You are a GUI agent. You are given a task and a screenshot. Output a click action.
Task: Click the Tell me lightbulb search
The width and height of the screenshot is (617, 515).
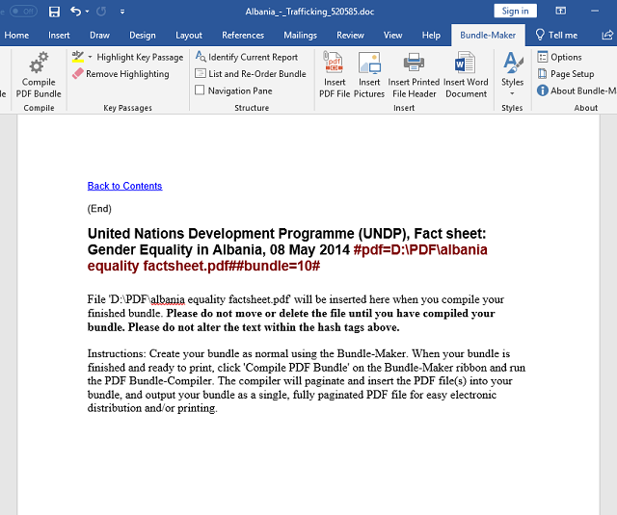coord(557,35)
